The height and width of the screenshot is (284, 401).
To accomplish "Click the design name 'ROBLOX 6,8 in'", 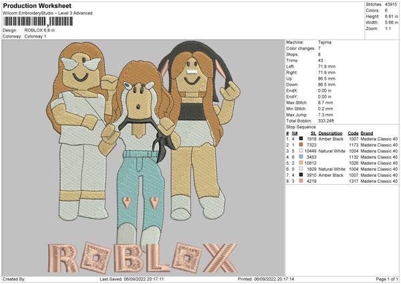I will coord(39,30).
